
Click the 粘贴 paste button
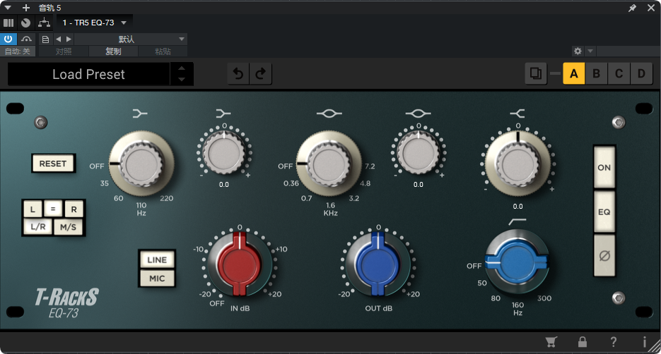(163, 51)
